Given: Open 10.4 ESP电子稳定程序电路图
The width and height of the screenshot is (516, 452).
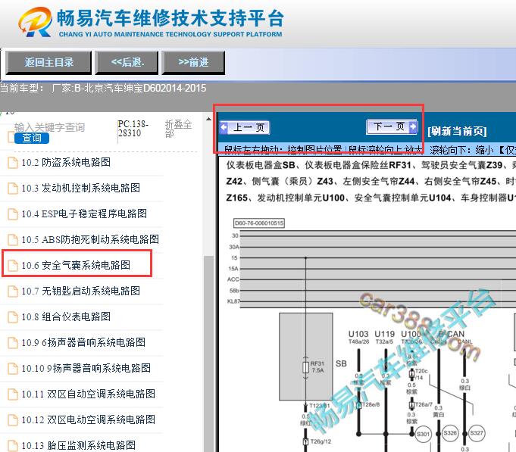Looking at the screenshot, I should click(x=84, y=214).
